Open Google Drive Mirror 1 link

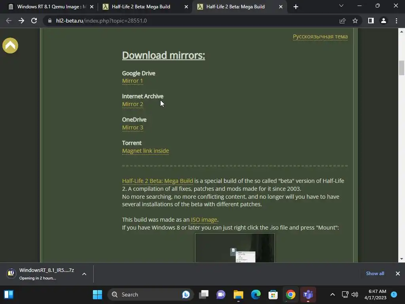[x=132, y=81]
